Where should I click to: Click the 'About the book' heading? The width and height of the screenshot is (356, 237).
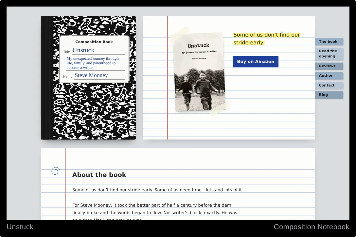[99, 175]
